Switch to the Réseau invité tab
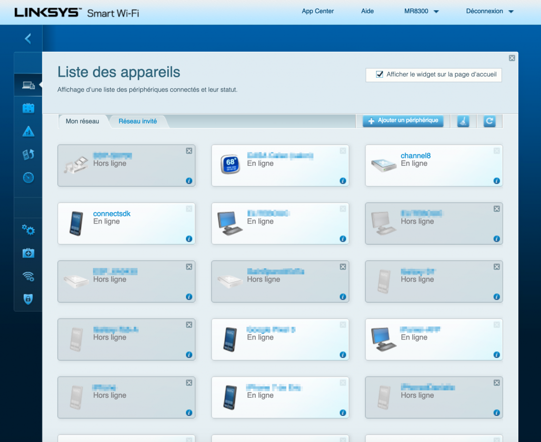The height and width of the screenshot is (442, 541). tap(138, 121)
